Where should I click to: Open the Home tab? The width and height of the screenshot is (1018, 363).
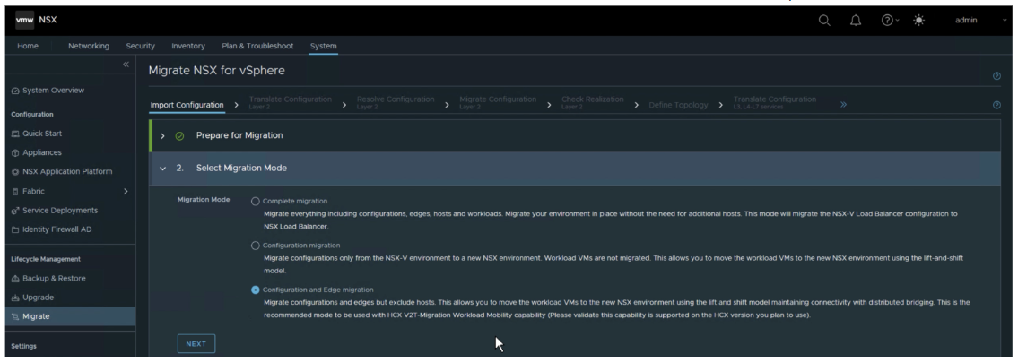pos(28,46)
